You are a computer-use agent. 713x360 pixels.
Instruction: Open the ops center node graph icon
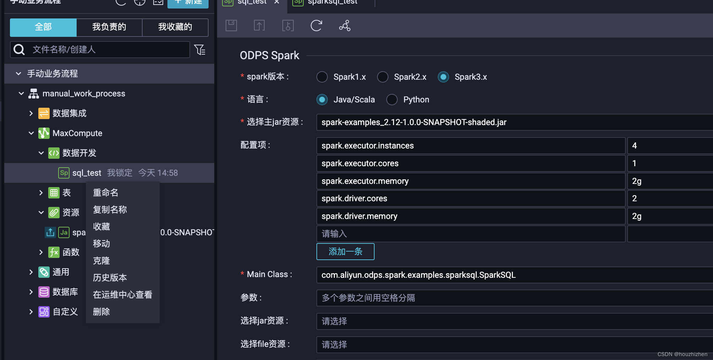(x=345, y=26)
